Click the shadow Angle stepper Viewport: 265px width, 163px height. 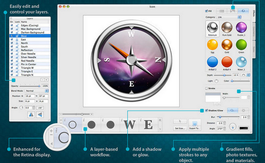tap(224, 129)
